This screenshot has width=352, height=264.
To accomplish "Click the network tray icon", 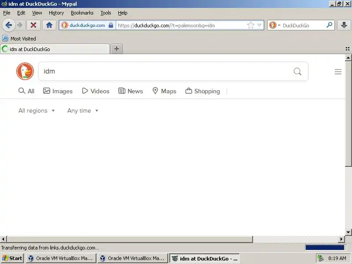I will click(321, 258).
